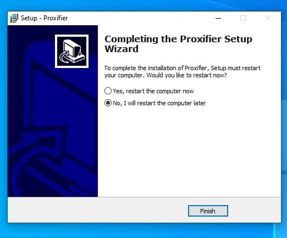Click the blue desktop background below the window
Image resolution: width=287 pixels, height=238 pixels.
(143, 231)
